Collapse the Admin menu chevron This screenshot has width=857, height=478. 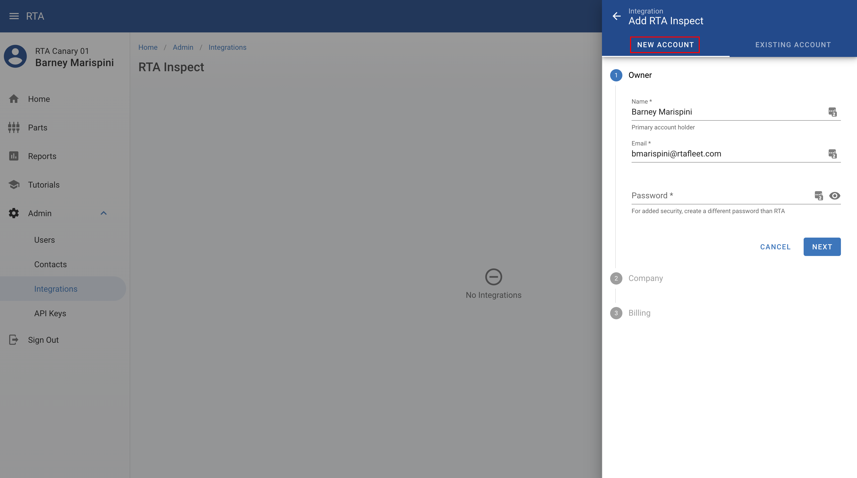coord(103,213)
